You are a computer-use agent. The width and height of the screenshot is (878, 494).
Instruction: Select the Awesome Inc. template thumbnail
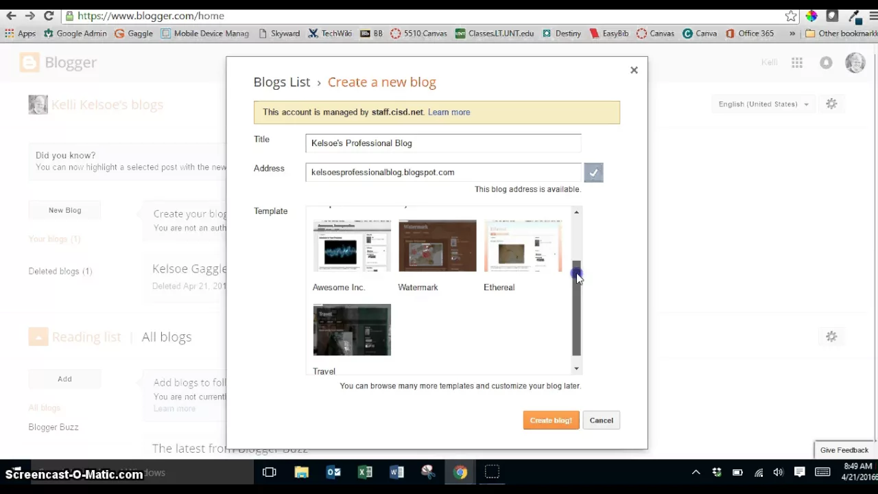click(352, 246)
